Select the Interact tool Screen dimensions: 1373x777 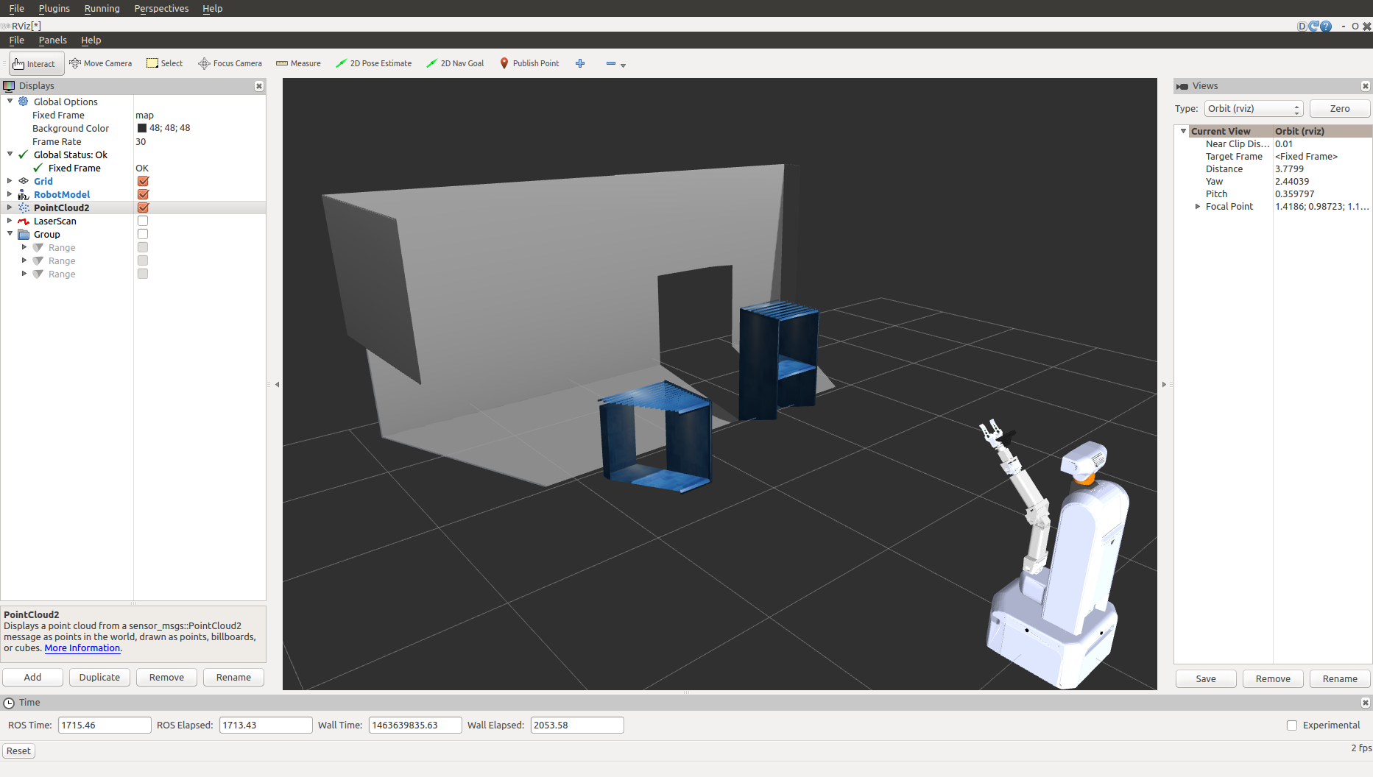35,64
